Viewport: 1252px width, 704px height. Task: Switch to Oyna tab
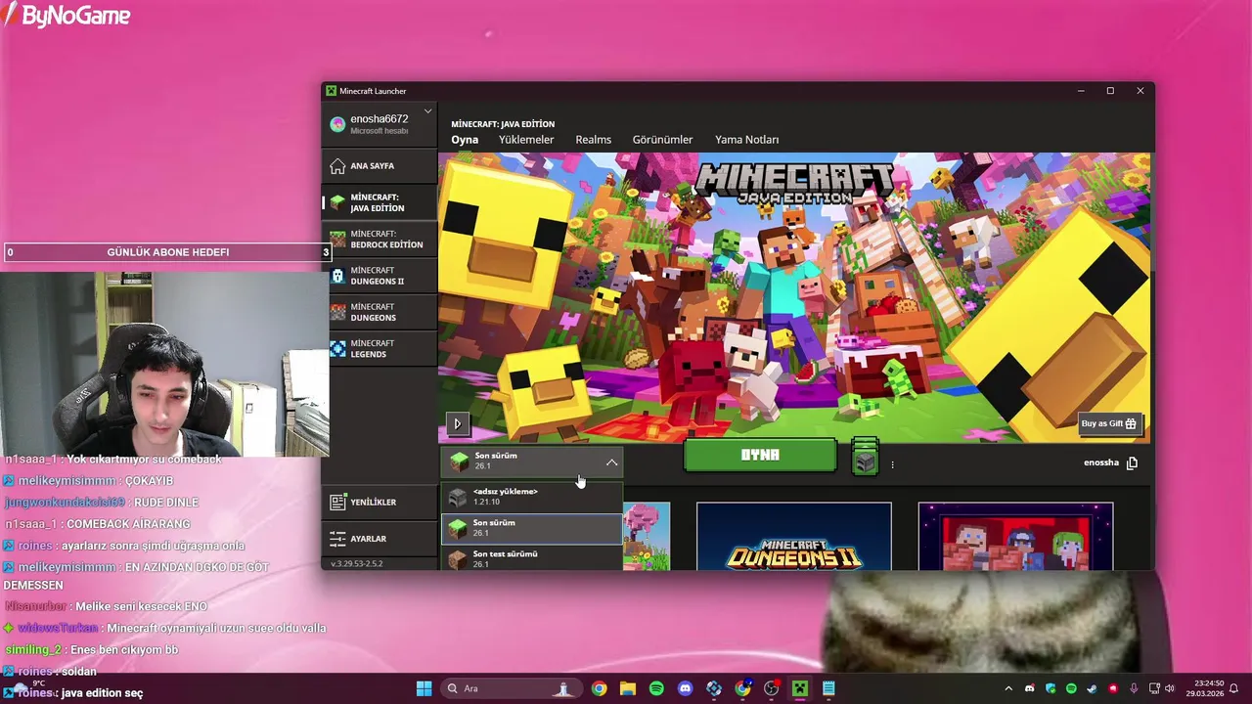465,140
